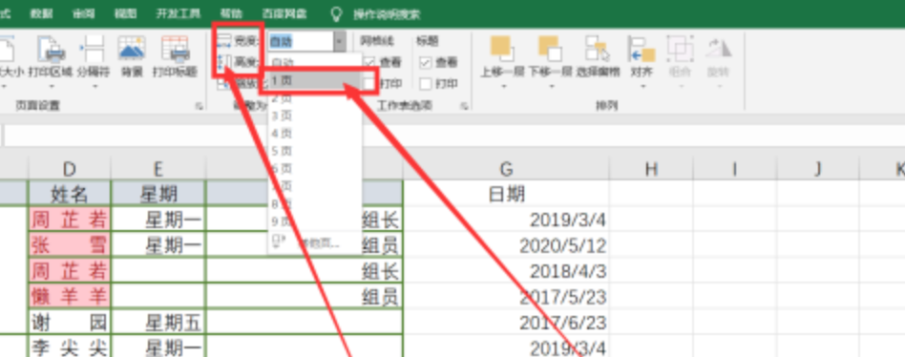The height and width of the screenshot is (357, 905).
Task: Open the 帮助 (Help) ribbon tab
Action: coord(231,14)
